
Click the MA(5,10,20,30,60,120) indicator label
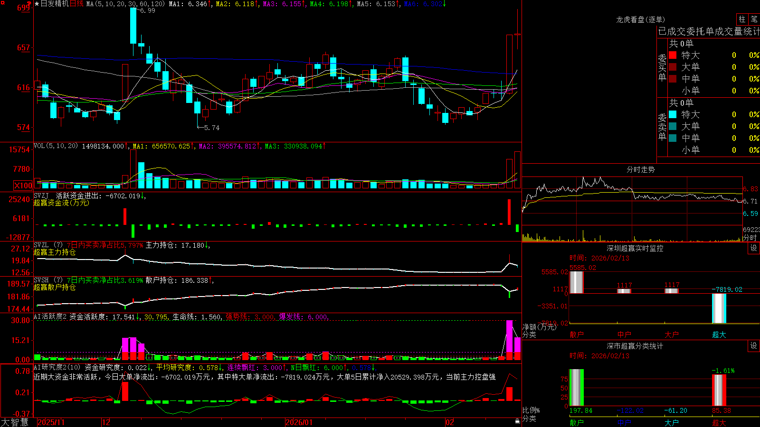tap(125, 4)
